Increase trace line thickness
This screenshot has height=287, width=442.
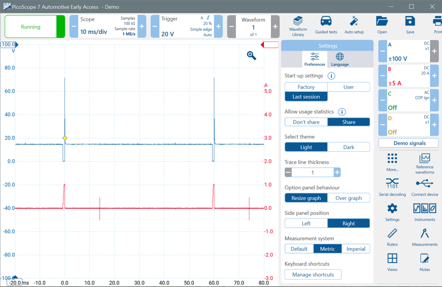[x=337, y=172]
